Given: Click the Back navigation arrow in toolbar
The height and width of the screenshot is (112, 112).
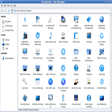Looking at the screenshot, I should 2,11.
